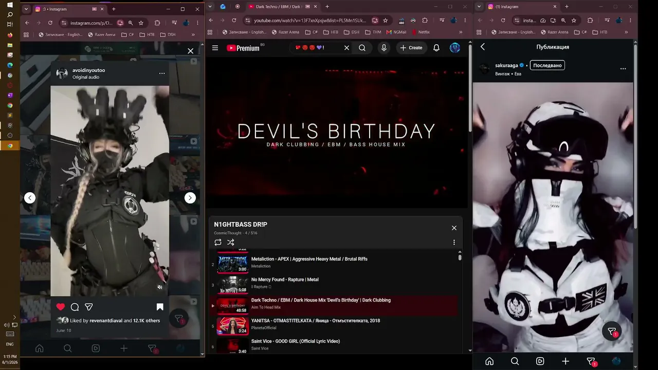
Task: Open comments on the avoidinyoutoo post
Action: [75, 307]
